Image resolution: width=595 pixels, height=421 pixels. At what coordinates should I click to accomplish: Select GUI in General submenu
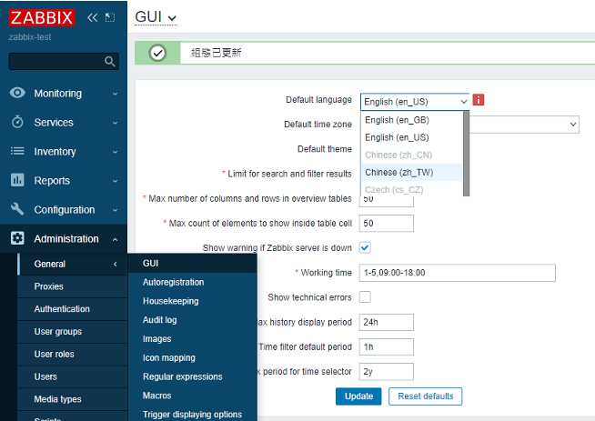(x=193, y=263)
